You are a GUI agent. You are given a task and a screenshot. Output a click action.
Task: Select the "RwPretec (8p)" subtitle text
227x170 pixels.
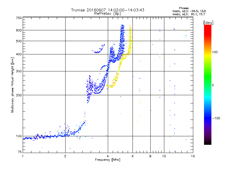tap(108, 14)
